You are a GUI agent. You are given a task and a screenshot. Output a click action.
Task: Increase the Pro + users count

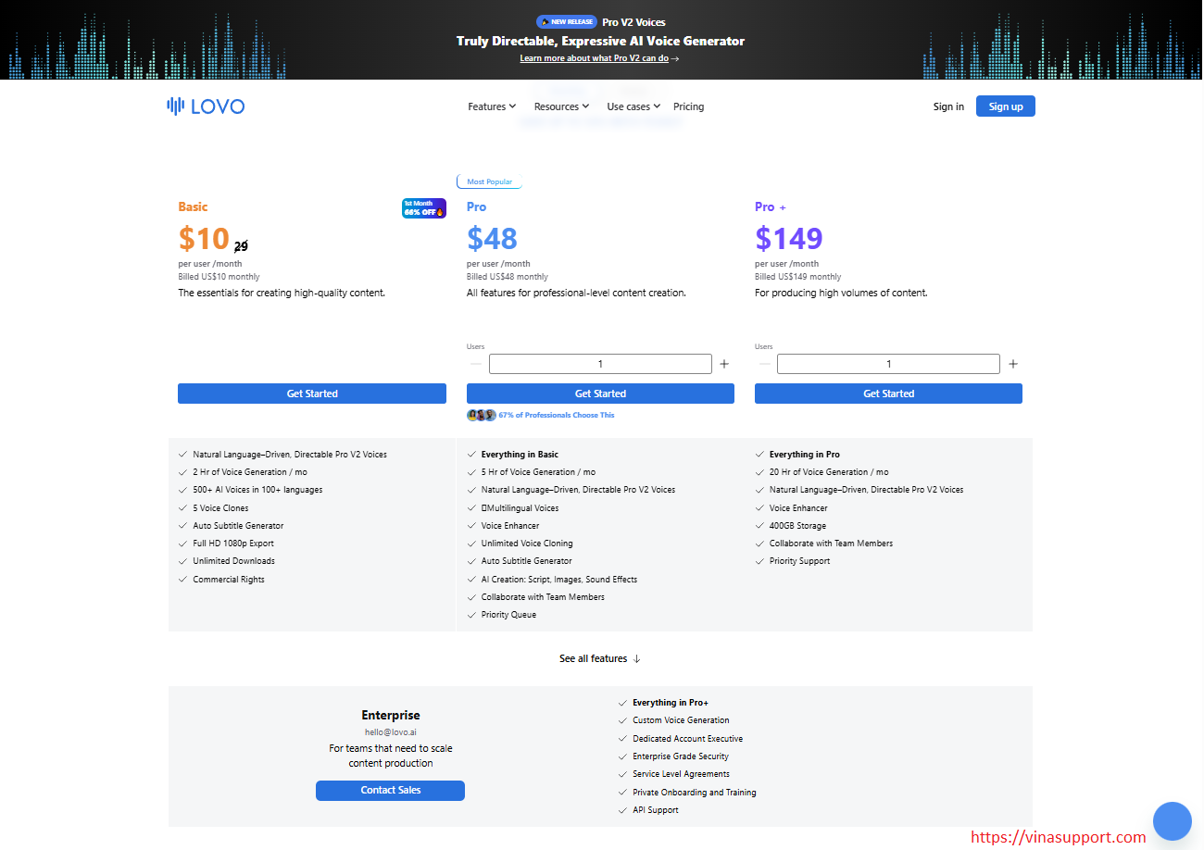point(1013,364)
